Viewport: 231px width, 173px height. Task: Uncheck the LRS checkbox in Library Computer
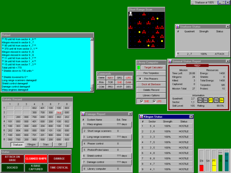[154, 101]
